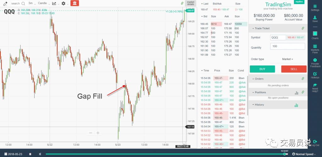Pause the simulation playback

click(x=30, y=154)
